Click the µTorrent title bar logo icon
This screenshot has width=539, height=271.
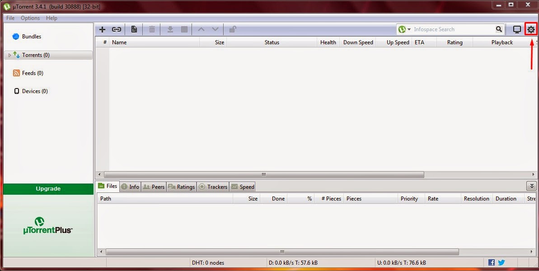point(6,6)
